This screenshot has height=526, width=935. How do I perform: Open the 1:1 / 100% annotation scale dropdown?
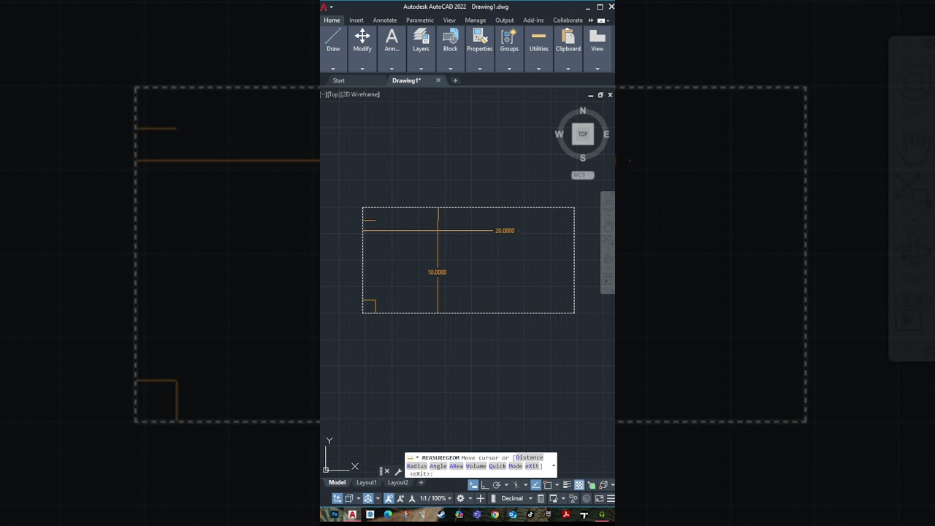click(x=438, y=498)
